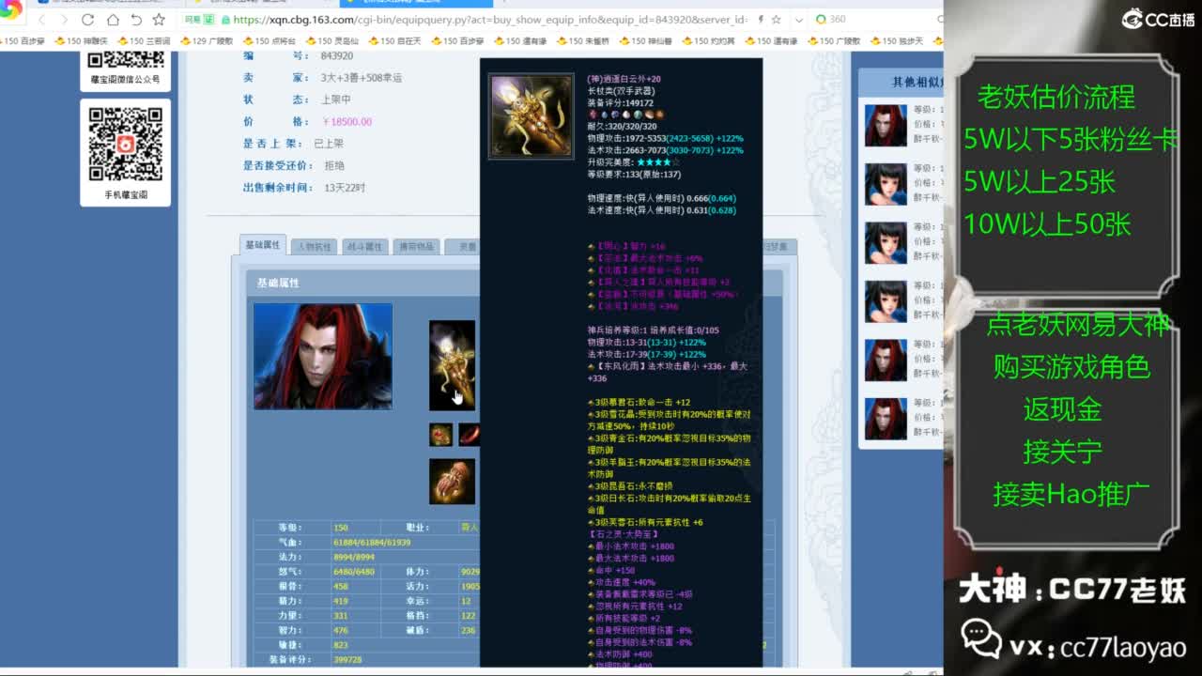Switch to the 灵兽 tab
Viewport: 1202px width, 676px height.
[x=462, y=247]
